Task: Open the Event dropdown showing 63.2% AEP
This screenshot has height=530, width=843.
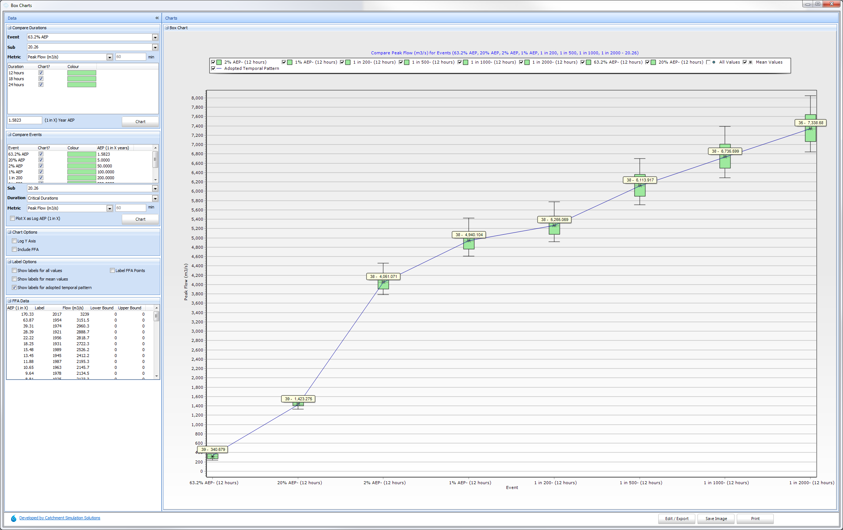Action: click(x=155, y=37)
